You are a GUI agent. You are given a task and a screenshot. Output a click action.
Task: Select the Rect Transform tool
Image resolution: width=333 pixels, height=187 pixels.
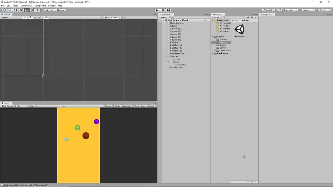tap(27, 10)
